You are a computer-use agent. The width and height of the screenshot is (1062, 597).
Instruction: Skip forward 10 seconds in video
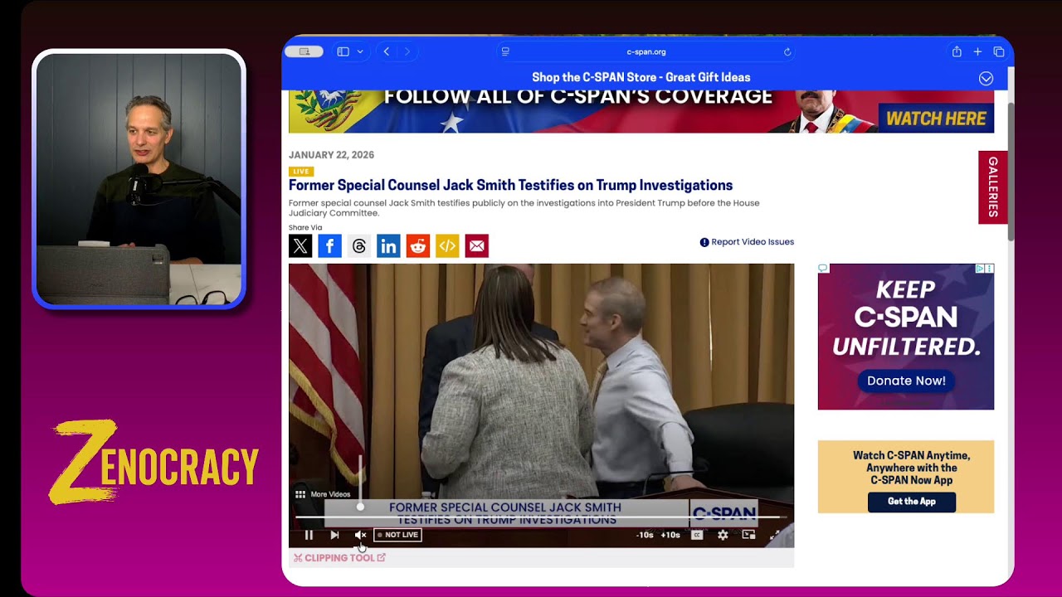[x=670, y=535]
